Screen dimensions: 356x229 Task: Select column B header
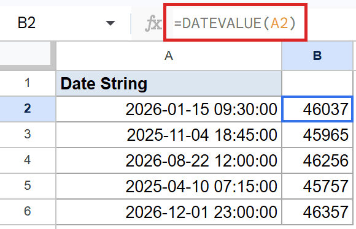pyautogui.click(x=317, y=56)
